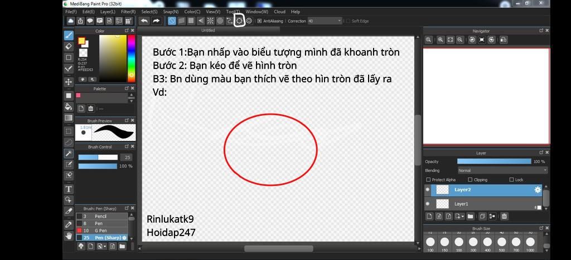Enable Protect Alpha checkbox
The width and height of the screenshot is (571, 260).
coord(428,180)
